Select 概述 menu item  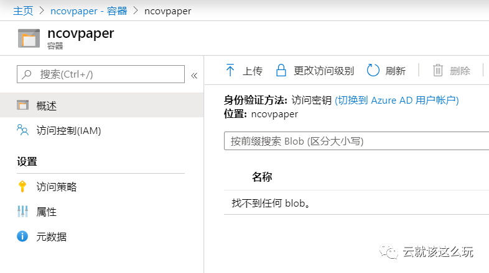coord(101,105)
